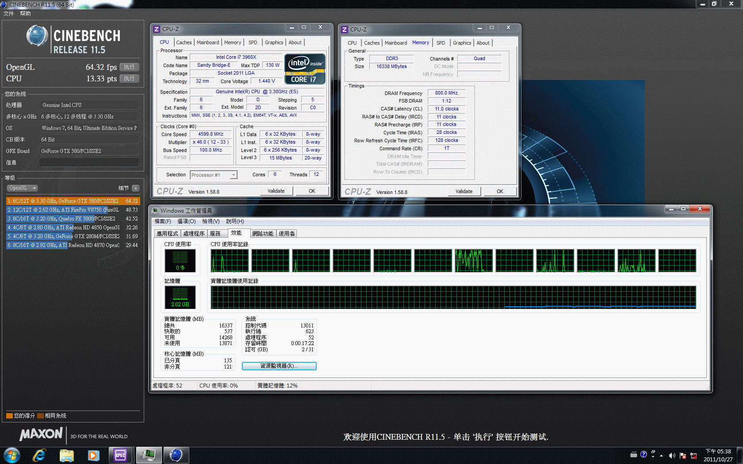Image resolution: width=743 pixels, height=464 pixels.
Task: Run the CPU test with 执行
Action: 130,79
